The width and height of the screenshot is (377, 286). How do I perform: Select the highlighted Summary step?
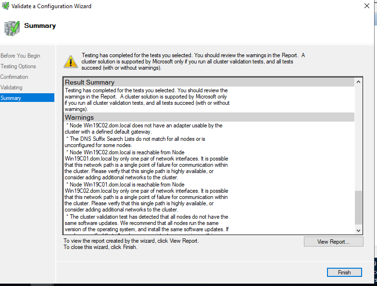tap(11, 98)
